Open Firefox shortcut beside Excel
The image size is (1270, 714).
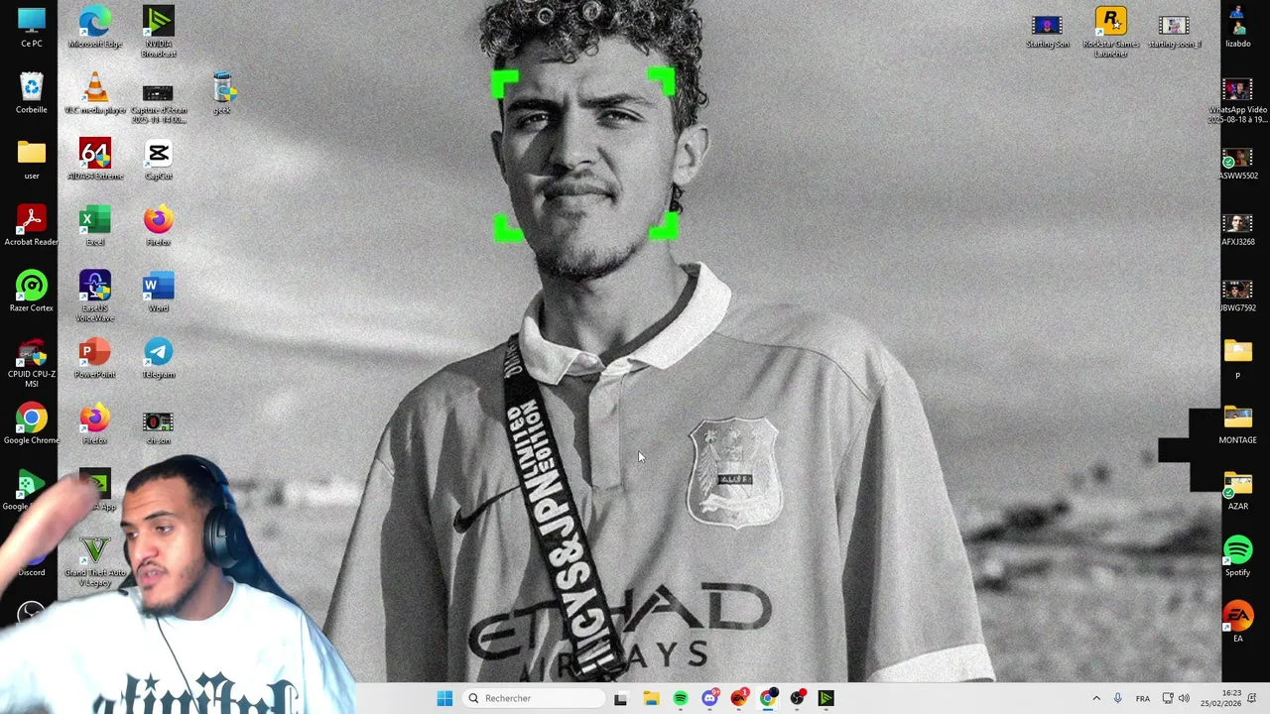[159, 225]
